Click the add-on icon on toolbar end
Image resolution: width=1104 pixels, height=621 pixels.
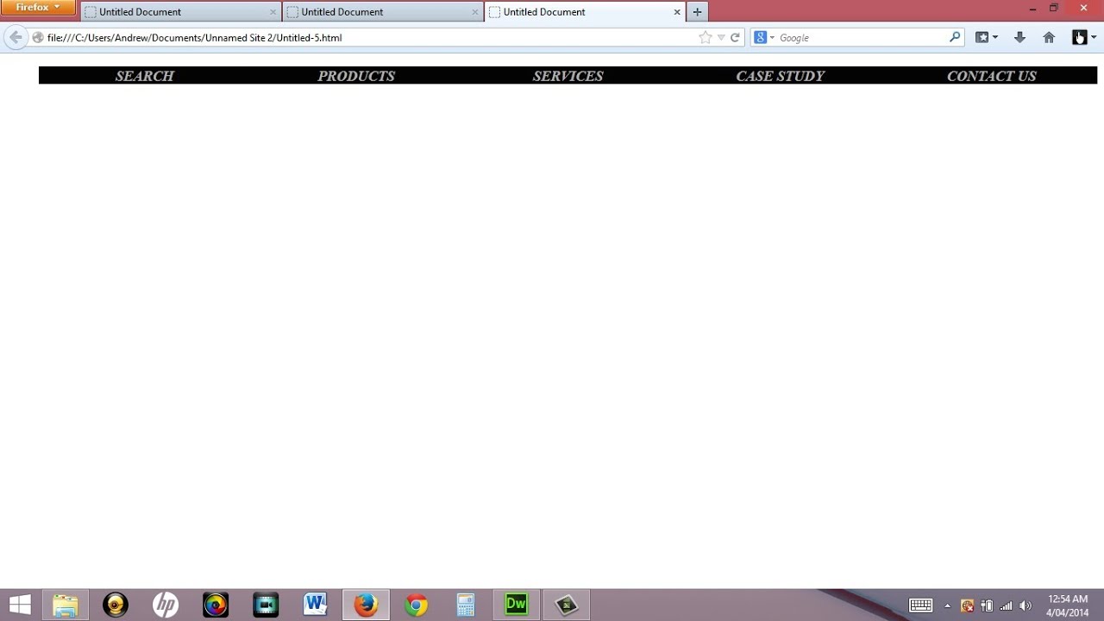[x=1080, y=38]
